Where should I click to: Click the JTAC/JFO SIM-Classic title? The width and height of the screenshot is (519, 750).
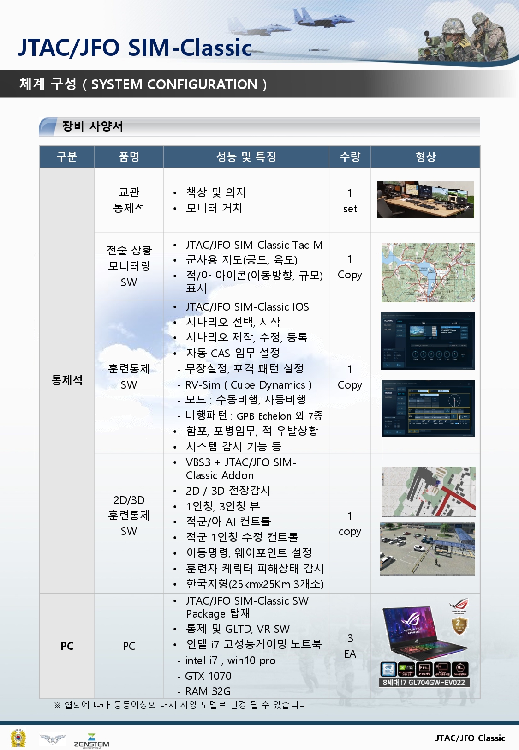135,48
